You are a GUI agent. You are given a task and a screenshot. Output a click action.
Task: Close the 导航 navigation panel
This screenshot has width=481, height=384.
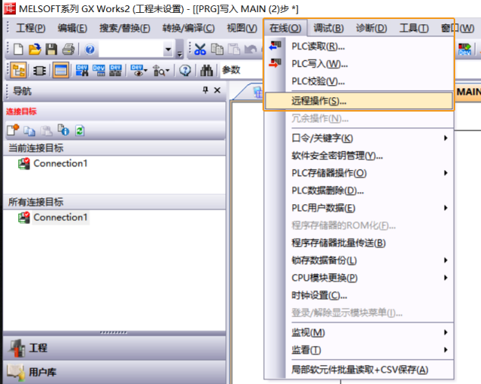217,90
